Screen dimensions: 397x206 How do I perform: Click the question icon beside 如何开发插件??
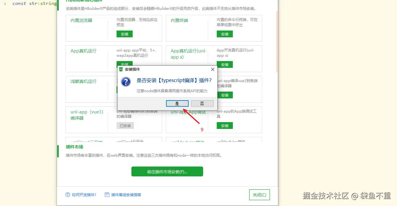tap(68, 195)
